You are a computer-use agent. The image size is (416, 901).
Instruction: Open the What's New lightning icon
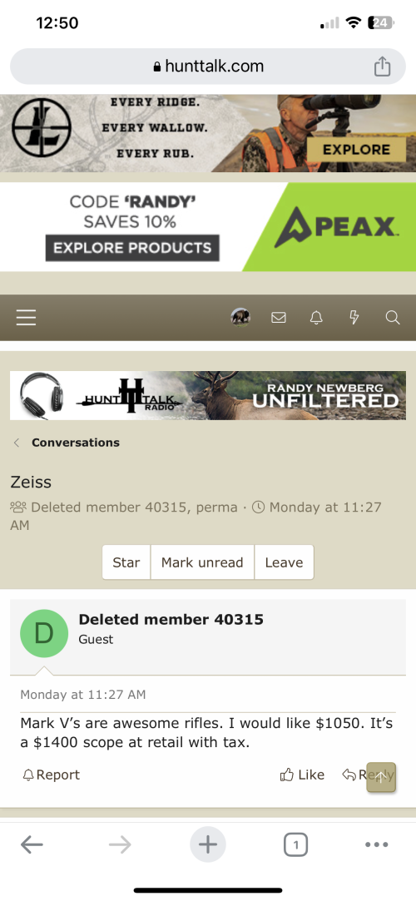[354, 317]
